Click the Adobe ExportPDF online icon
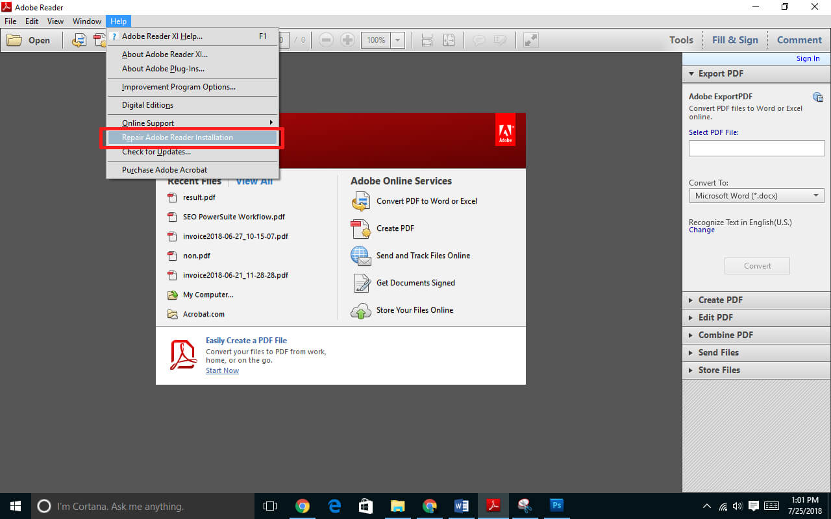Image resolution: width=831 pixels, height=519 pixels. 818,97
